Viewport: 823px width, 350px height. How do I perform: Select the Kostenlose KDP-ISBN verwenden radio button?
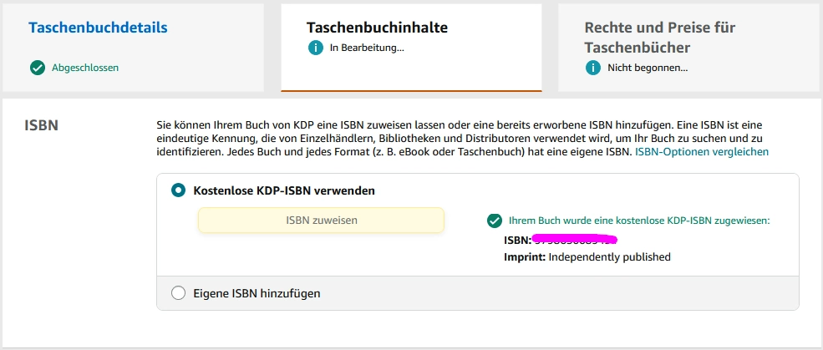point(178,190)
